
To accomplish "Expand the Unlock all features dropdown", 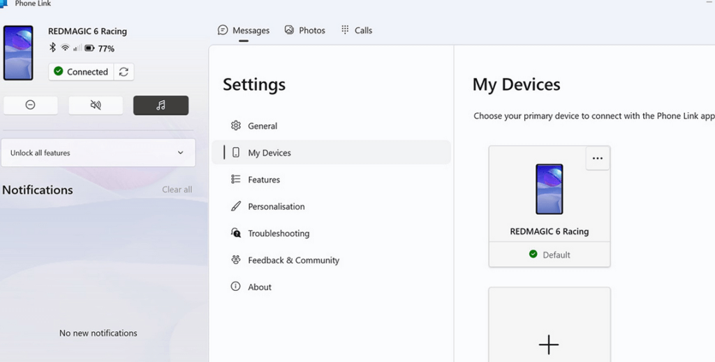I will point(180,153).
